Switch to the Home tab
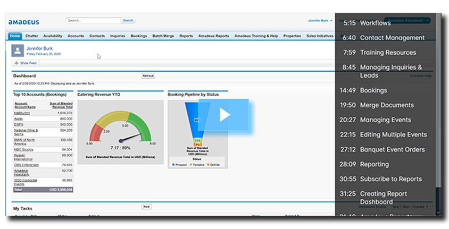Viewport: 449px width, 229px height. 15,36
